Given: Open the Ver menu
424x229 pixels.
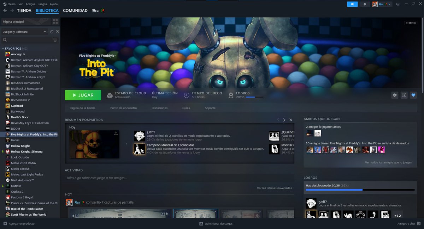Looking at the screenshot, I should pos(20,4).
